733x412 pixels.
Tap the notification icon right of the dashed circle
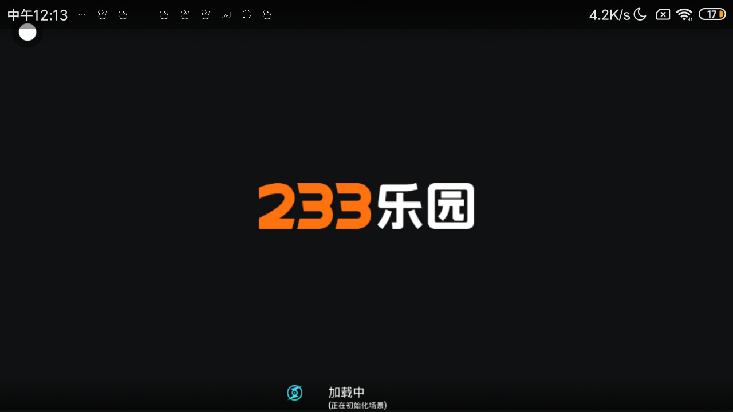267,14
